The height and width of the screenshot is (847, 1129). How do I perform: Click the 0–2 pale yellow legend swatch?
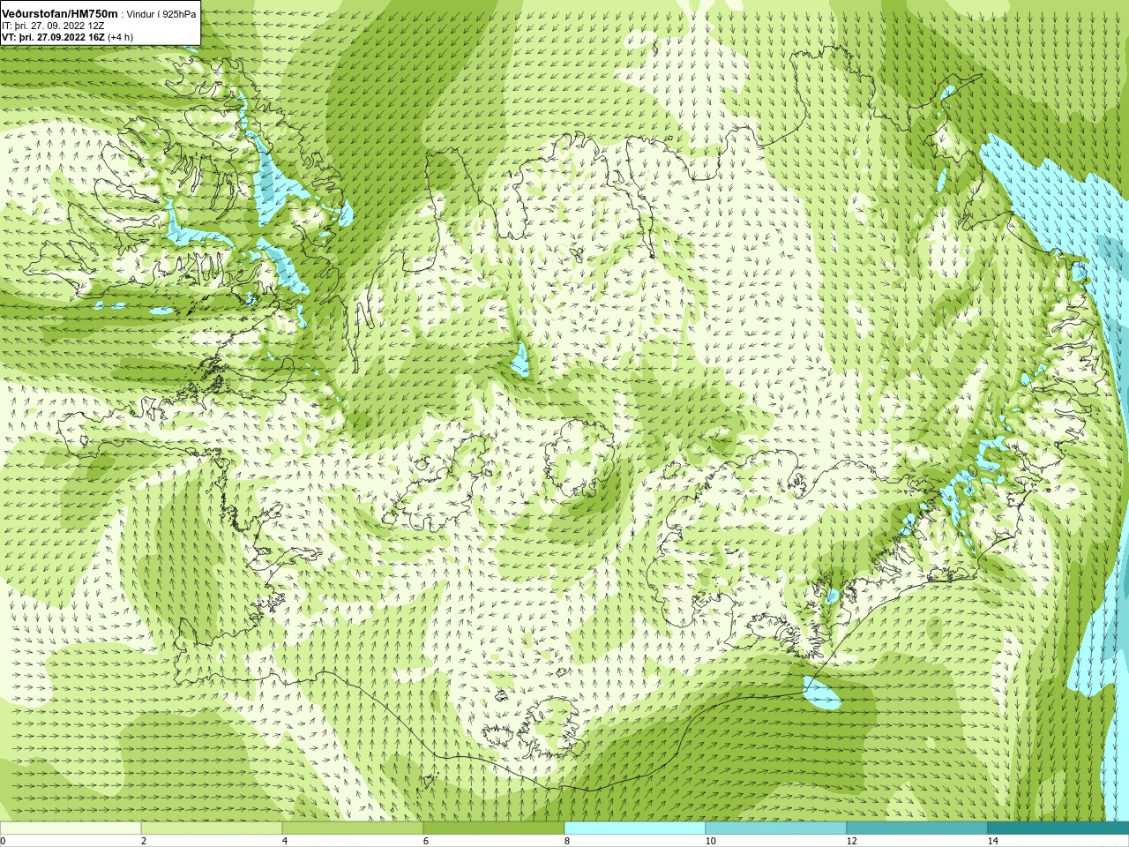71,828
